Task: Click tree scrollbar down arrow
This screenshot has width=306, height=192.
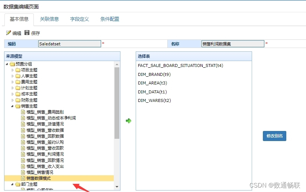Action: tap(117, 187)
